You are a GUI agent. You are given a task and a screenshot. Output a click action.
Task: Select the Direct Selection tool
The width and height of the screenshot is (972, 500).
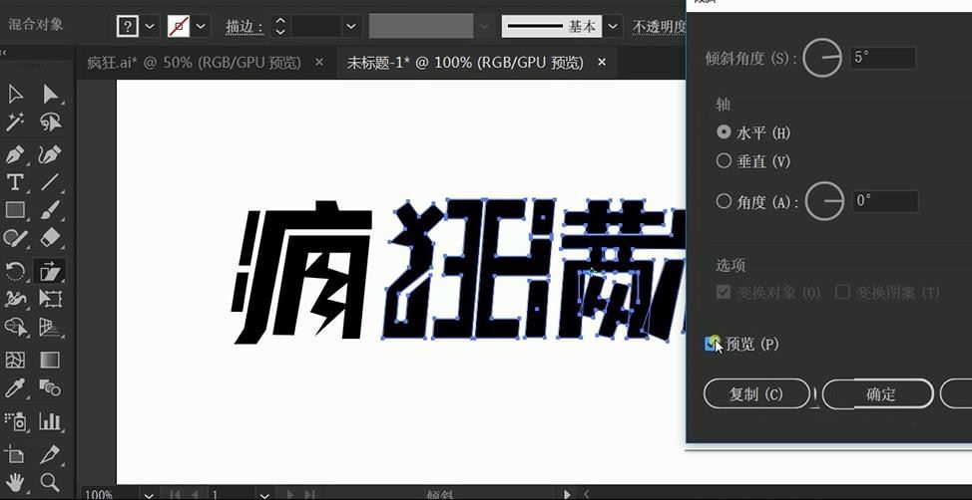[x=50, y=94]
